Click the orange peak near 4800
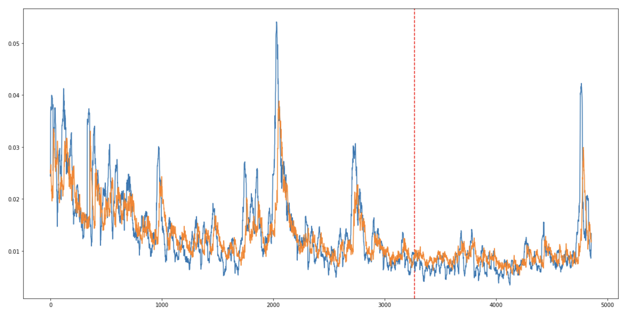Viewport: 636px width, 316px height. pyautogui.click(x=583, y=149)
